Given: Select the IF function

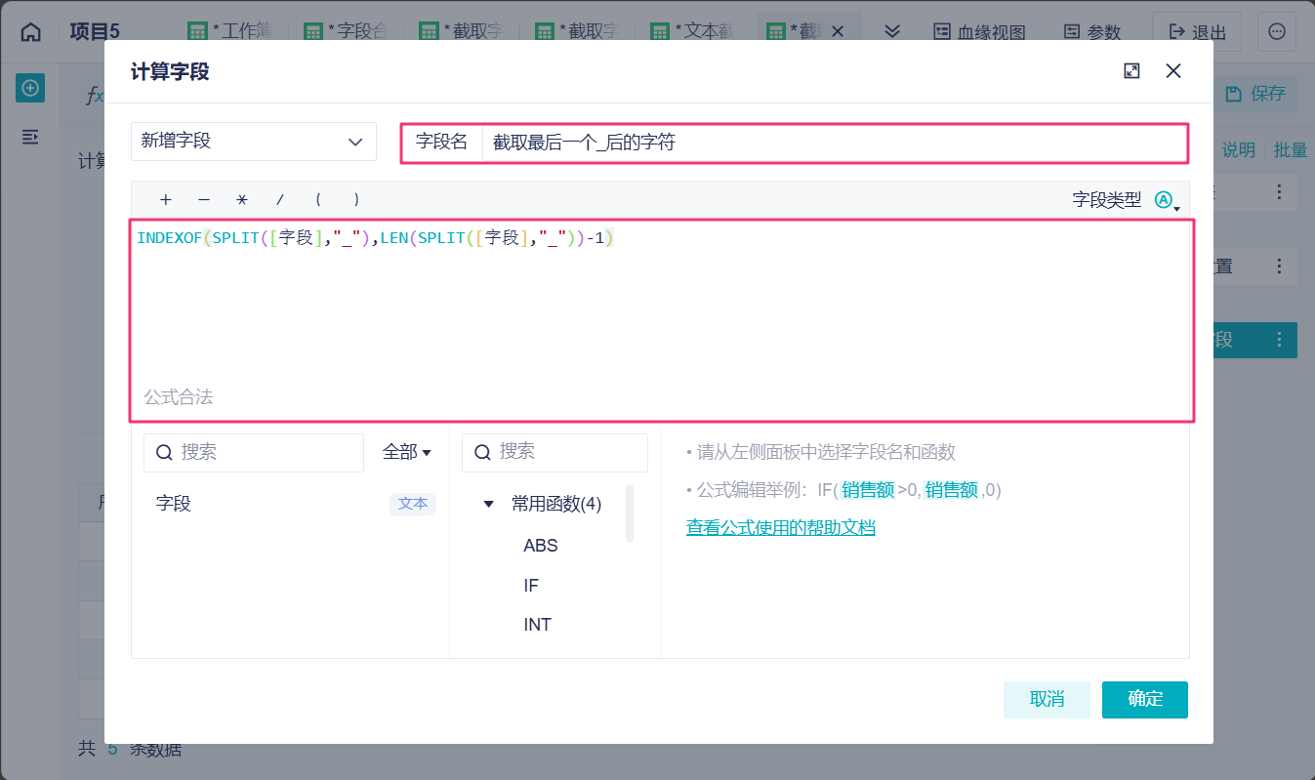Looking at the screenshot, I should click(531, 586).
